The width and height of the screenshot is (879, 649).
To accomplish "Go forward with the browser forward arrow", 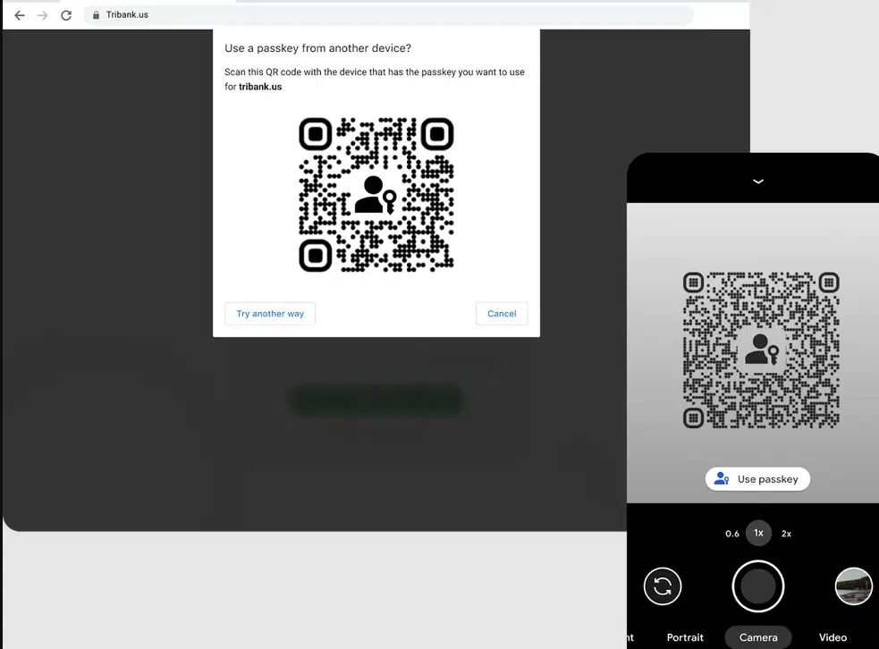I will pyautogui.click(x=43, y=15).
